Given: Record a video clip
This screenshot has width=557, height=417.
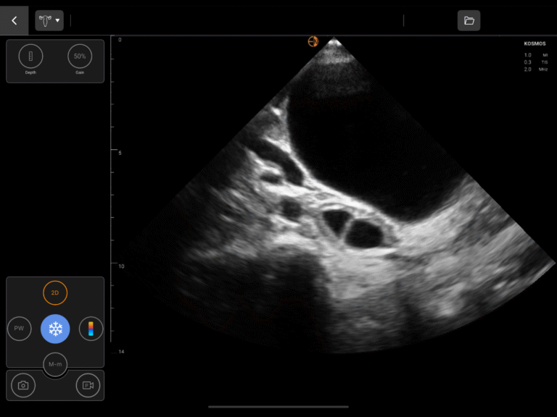Looking at the screenshot, I should (88, 385).
